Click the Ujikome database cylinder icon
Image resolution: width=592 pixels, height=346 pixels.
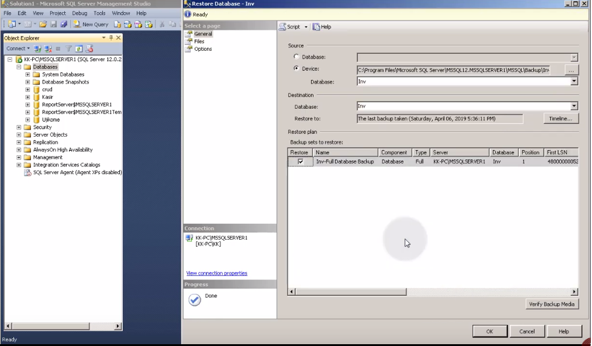pos(36,120)
